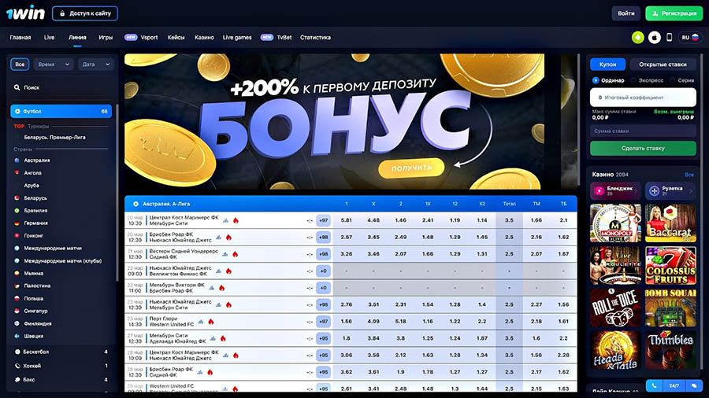Switch to the Открытые ставки tab

[662, 64]
